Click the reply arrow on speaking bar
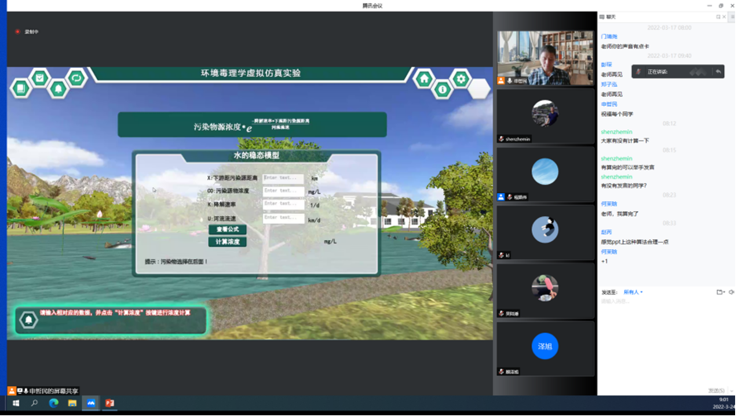The width and height of the screenshot is (738, 417). click(718, 72)
